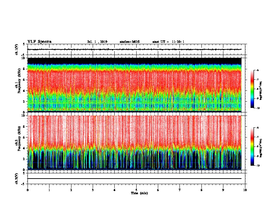
Task: Click time axis tick label "5"
Action: 136,190
